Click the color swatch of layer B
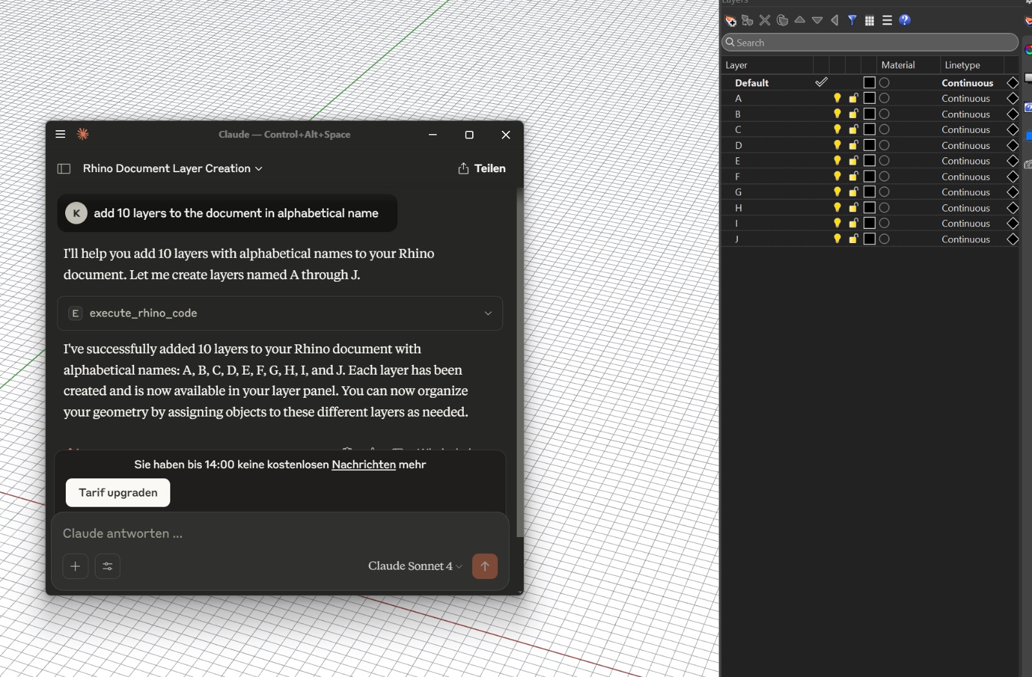 pyautogui.click(x=869, y=114)
